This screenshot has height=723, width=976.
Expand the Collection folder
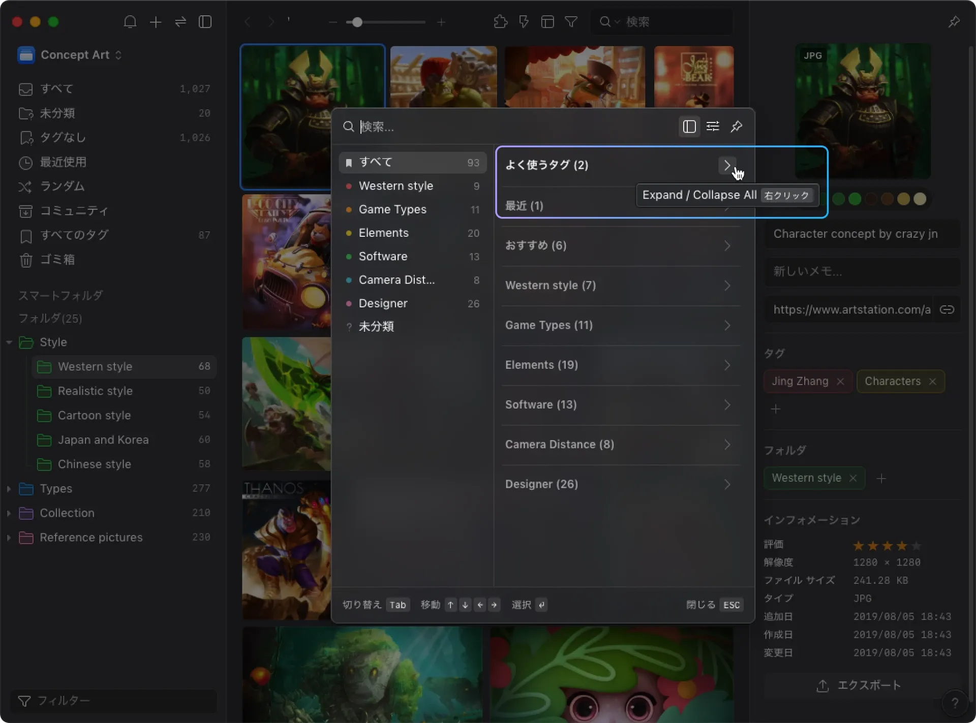(9, 513)
